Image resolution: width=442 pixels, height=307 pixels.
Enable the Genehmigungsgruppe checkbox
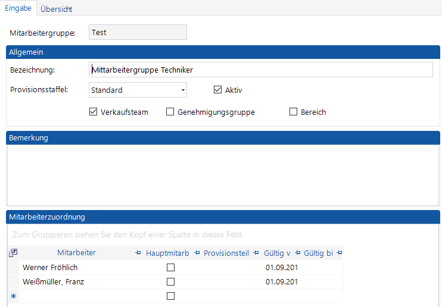170,112
